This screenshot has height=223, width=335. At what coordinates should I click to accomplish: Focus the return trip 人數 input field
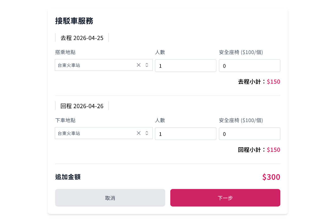coord(185,134)
